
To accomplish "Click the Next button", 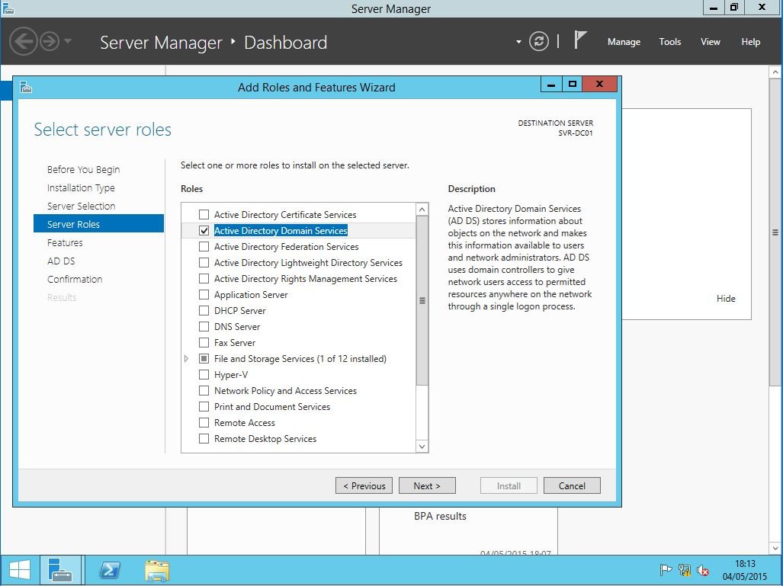I will [x=427, y=485].
